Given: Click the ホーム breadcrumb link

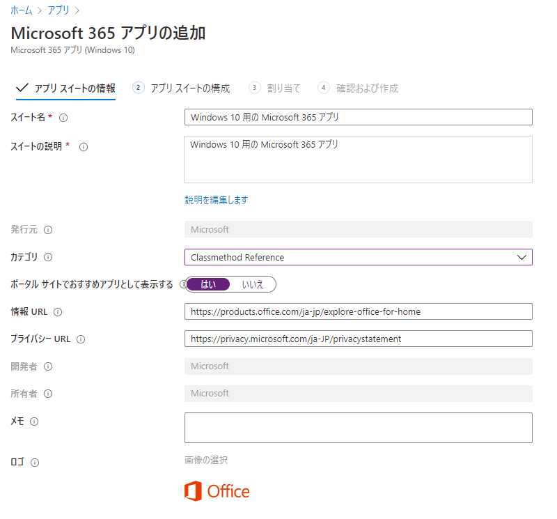Looking at the screenshot, I should [x=22, y=10].
